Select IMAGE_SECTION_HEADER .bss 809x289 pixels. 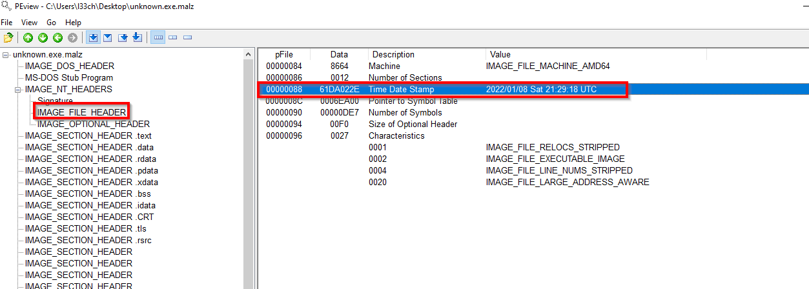(x=88, y=194)
